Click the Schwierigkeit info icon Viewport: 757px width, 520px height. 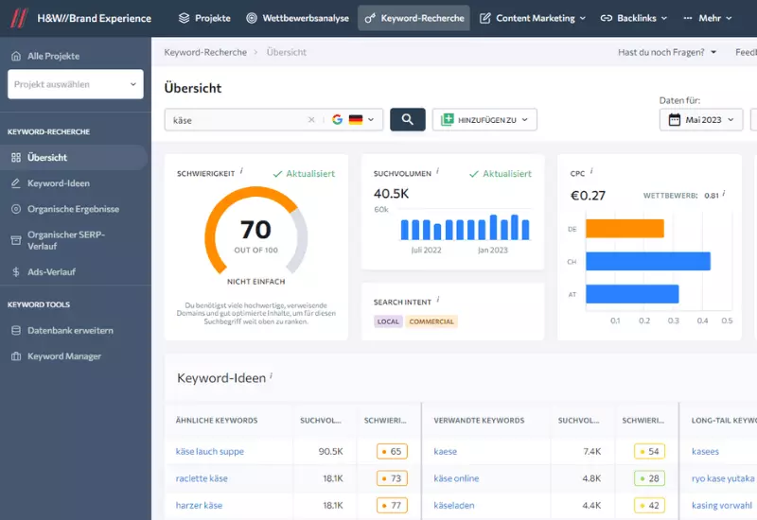[x=241, y=171]
